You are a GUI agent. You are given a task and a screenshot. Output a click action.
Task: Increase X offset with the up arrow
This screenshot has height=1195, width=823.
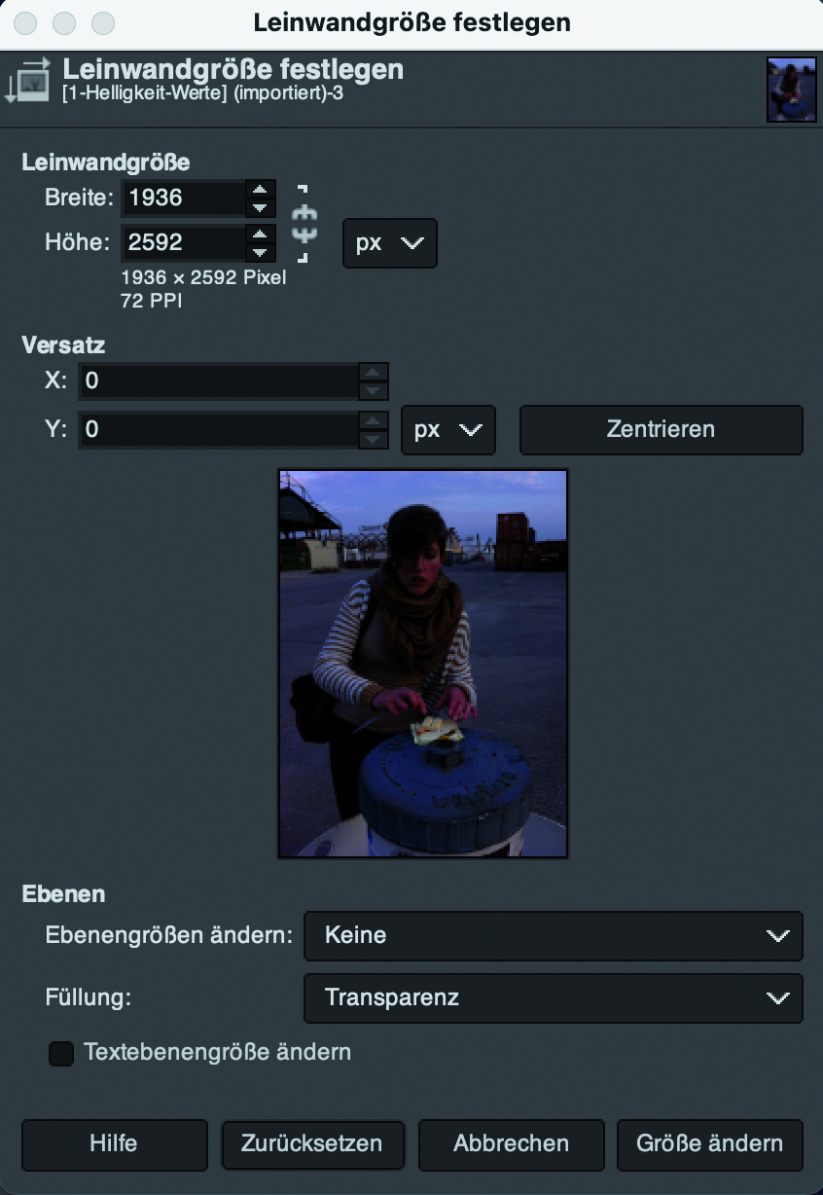click(374, 372)
